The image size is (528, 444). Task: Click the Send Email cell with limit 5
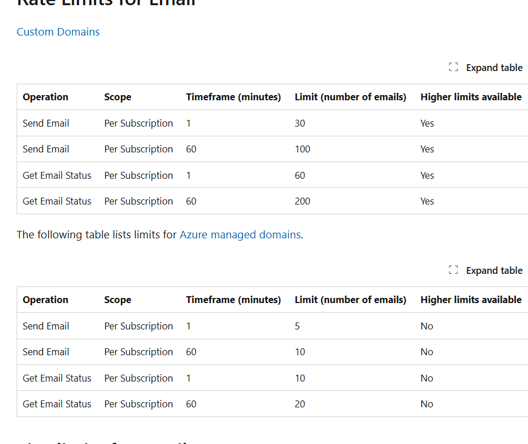point(46,325)
